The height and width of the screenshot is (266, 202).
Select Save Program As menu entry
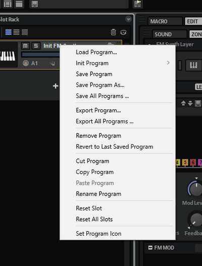tap(100, 85)
